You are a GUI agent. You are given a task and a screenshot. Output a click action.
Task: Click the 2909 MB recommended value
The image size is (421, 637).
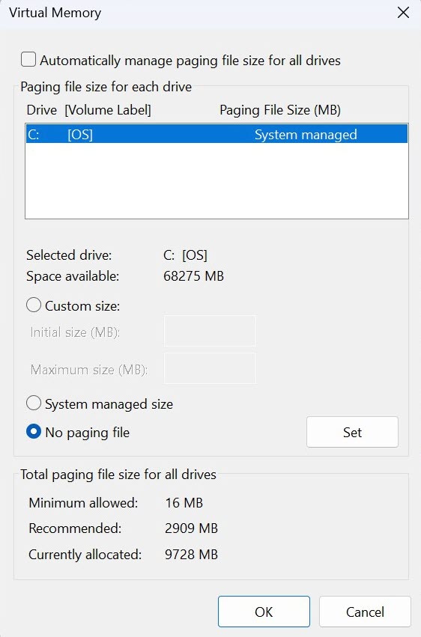click(x=192, y=528)
